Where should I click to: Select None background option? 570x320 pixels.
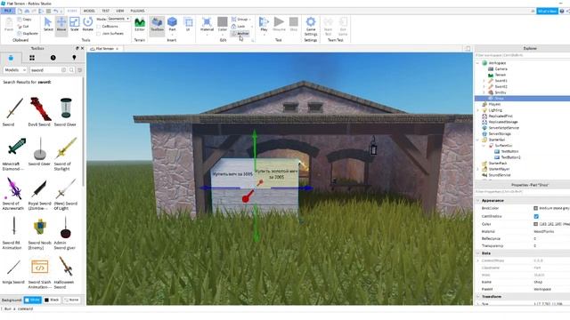pyautogui.click(x=71, y=300)
